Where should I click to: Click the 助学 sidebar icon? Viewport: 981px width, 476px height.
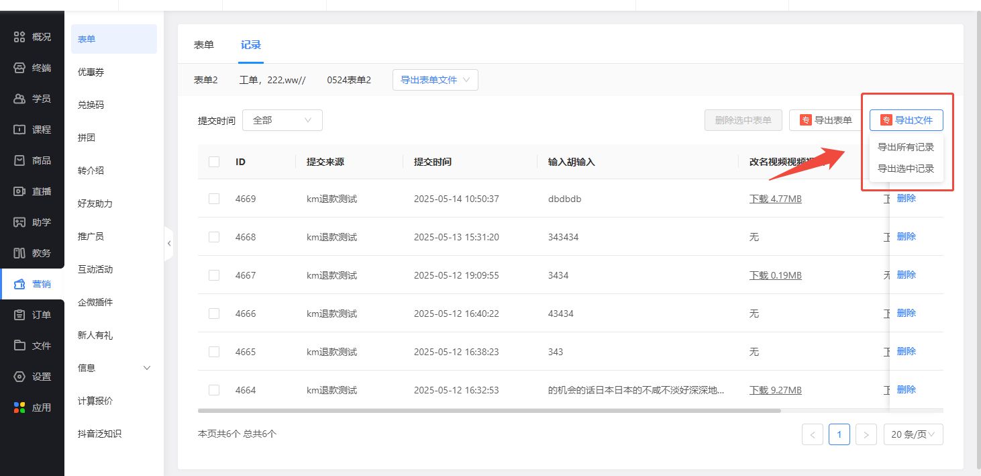(20, 222)
